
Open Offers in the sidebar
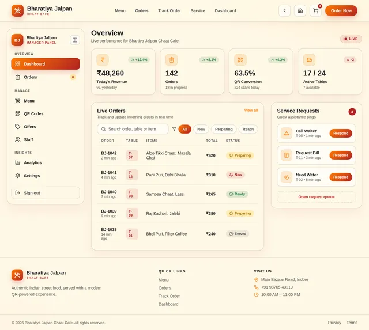[x=46, y=127]
